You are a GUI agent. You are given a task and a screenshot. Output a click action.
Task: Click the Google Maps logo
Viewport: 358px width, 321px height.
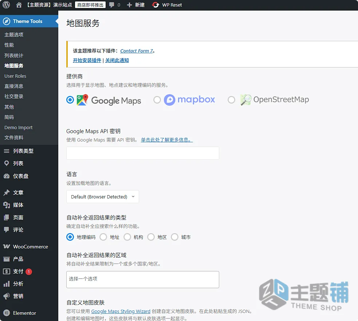[109, 100]
